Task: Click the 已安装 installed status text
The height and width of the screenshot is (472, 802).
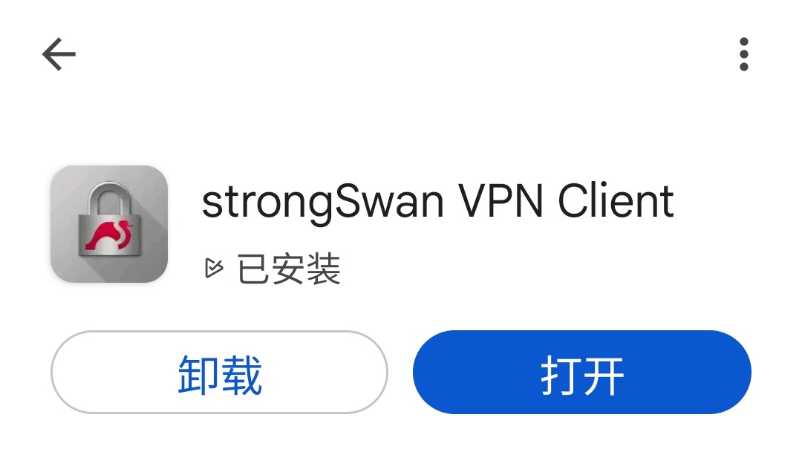Action: tap(288, 269)
